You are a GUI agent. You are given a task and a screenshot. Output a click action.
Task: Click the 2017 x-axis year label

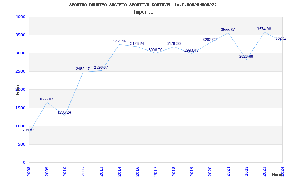[156, 172]
